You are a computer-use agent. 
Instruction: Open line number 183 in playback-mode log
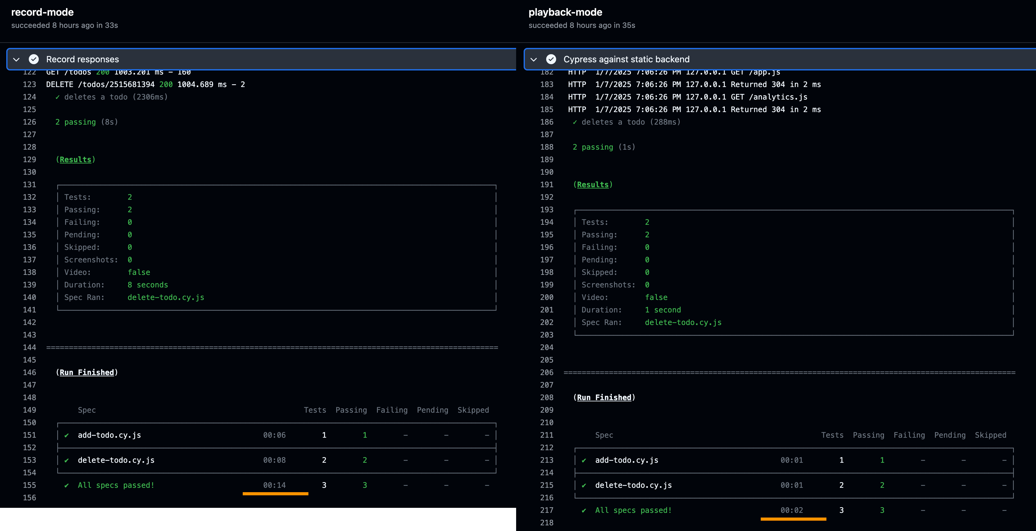click(x=546, y=85)
